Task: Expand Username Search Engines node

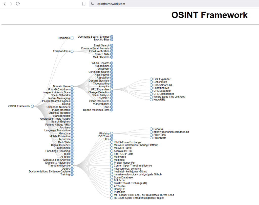Action: [112, 37]
